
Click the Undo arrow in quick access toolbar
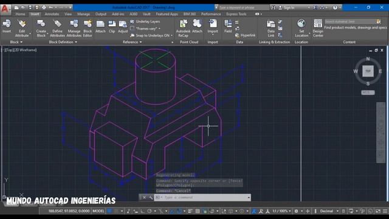[50, 7]
